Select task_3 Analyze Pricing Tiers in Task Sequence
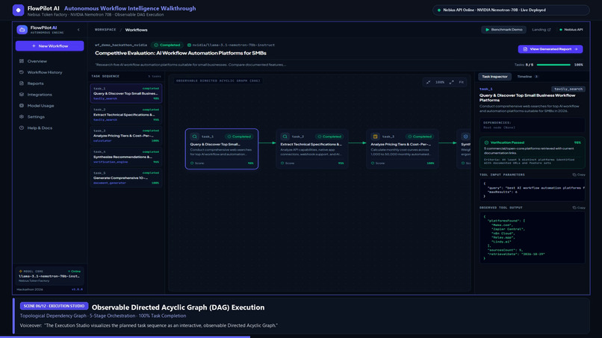602x338 pixels. point(126,136)
